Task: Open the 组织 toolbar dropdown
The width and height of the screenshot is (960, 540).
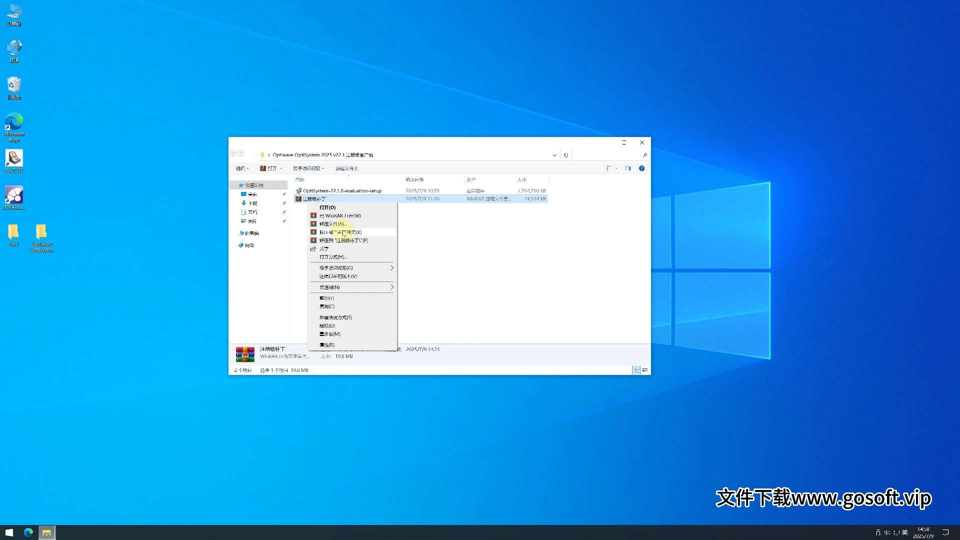Action: [x=242, y=168]
